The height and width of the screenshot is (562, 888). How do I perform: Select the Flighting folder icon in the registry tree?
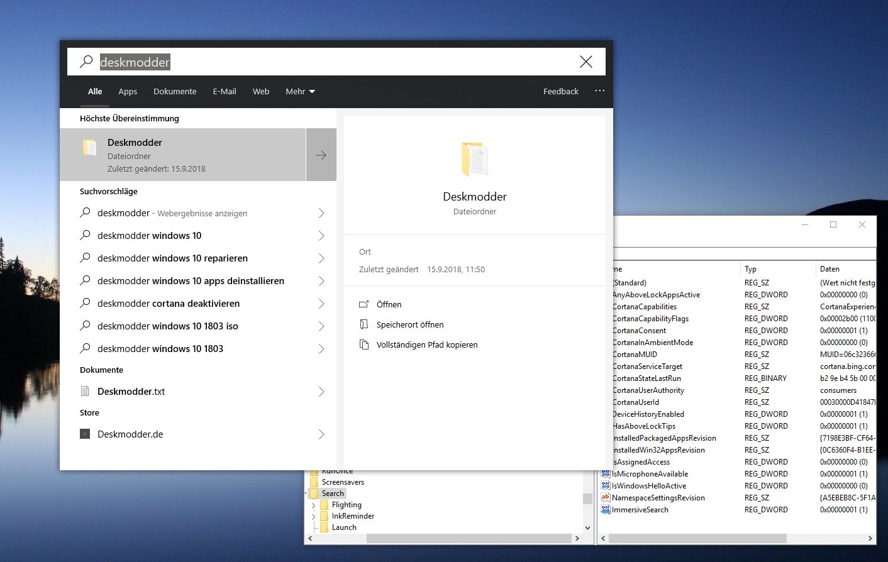[x=325, y=505]
